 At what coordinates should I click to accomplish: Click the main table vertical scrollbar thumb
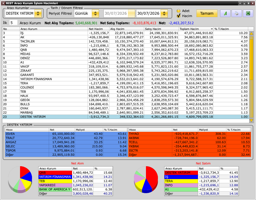click(x=251, y=59)
